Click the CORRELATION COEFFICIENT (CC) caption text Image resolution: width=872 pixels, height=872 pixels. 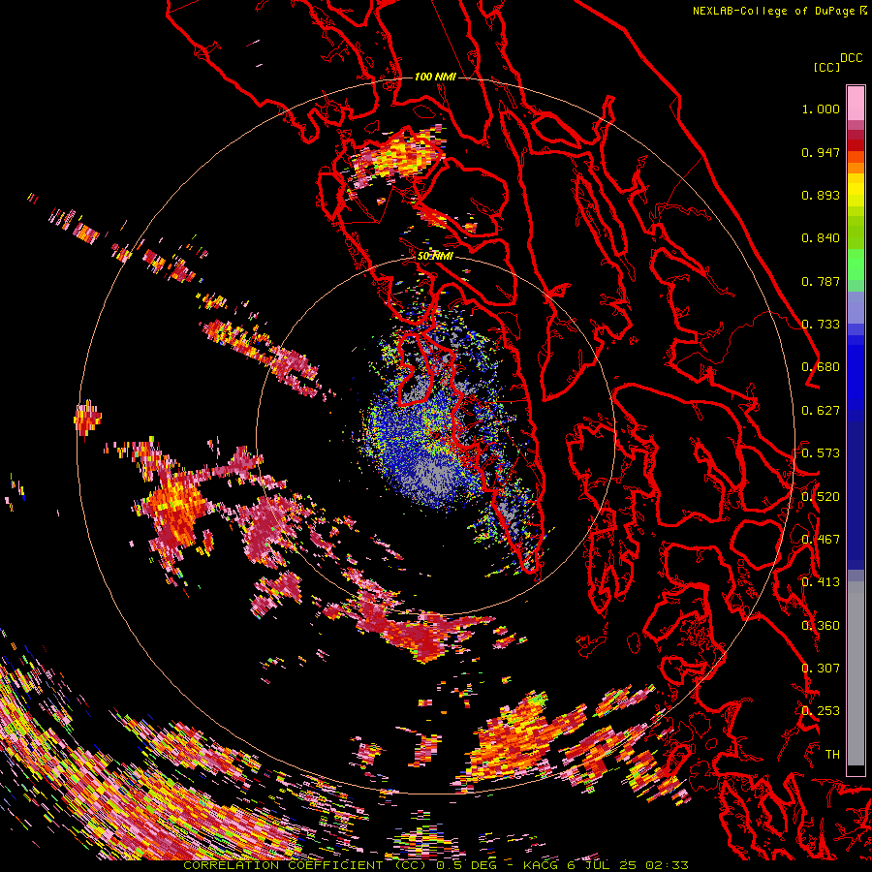click(x=305, y=865)
